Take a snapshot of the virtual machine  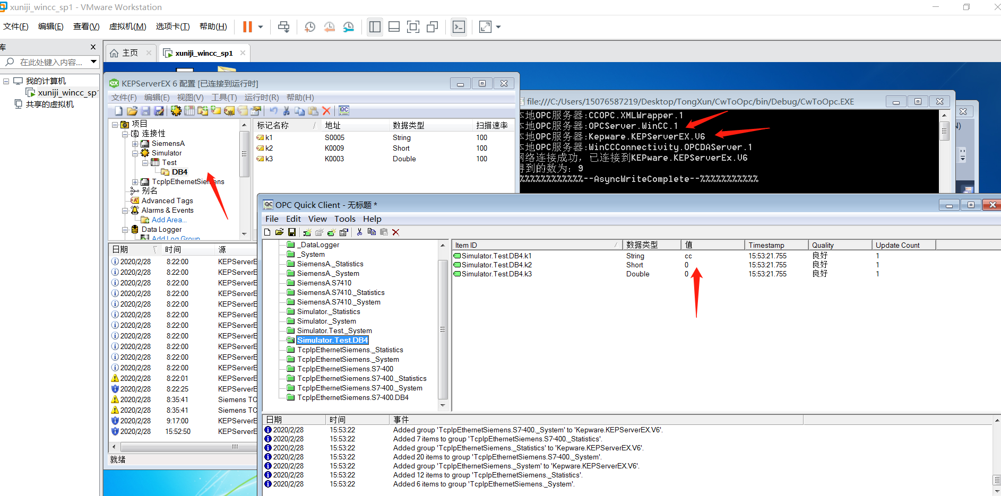point(310,27)
